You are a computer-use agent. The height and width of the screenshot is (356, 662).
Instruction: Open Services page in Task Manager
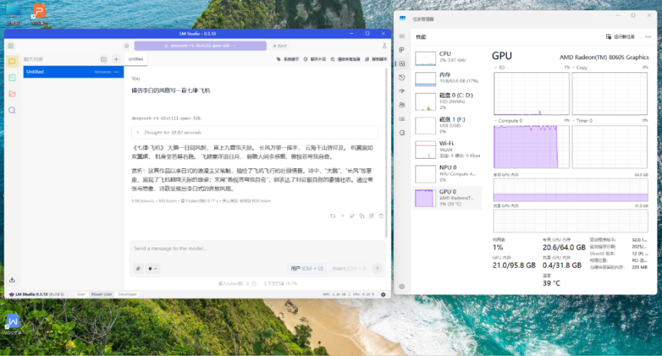click(402, 132)
